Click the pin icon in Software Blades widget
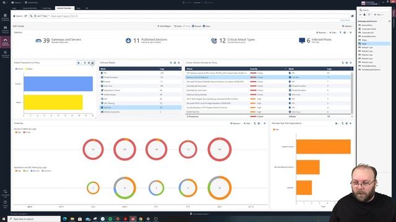The image size is (396, 222). [171, 63]
